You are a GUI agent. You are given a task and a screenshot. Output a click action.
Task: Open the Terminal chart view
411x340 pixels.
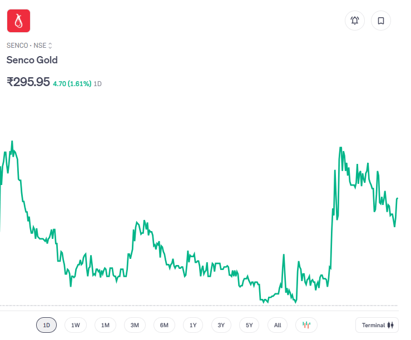[378, 325]
